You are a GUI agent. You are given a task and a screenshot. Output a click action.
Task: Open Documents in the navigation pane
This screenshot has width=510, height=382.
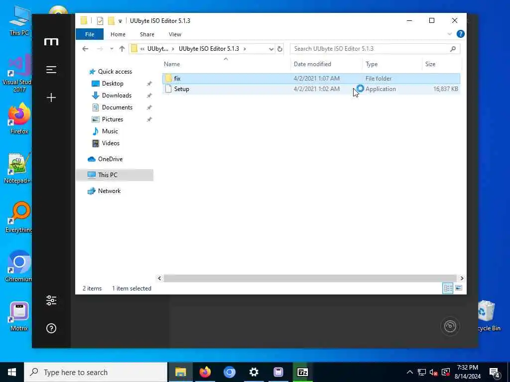point(117,107)
